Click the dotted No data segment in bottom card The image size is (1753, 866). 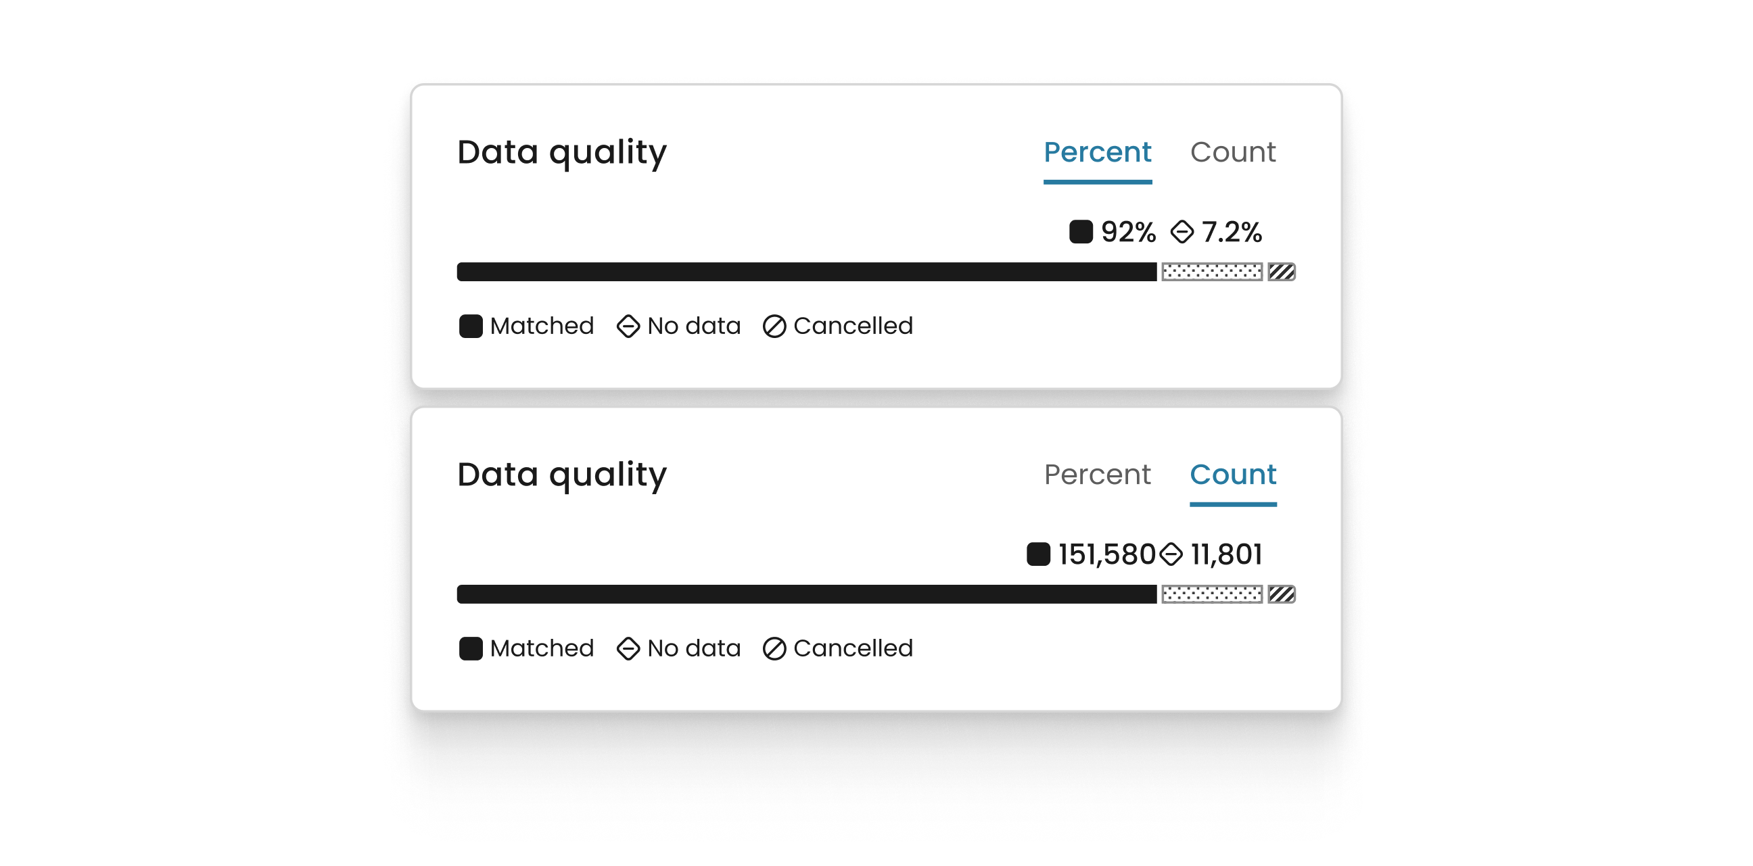click(1211, 594)
